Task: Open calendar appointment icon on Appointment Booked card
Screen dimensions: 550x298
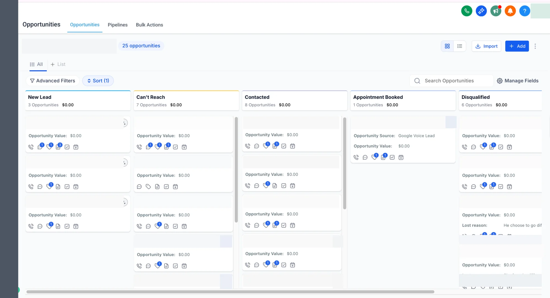Action: [401, 157]
